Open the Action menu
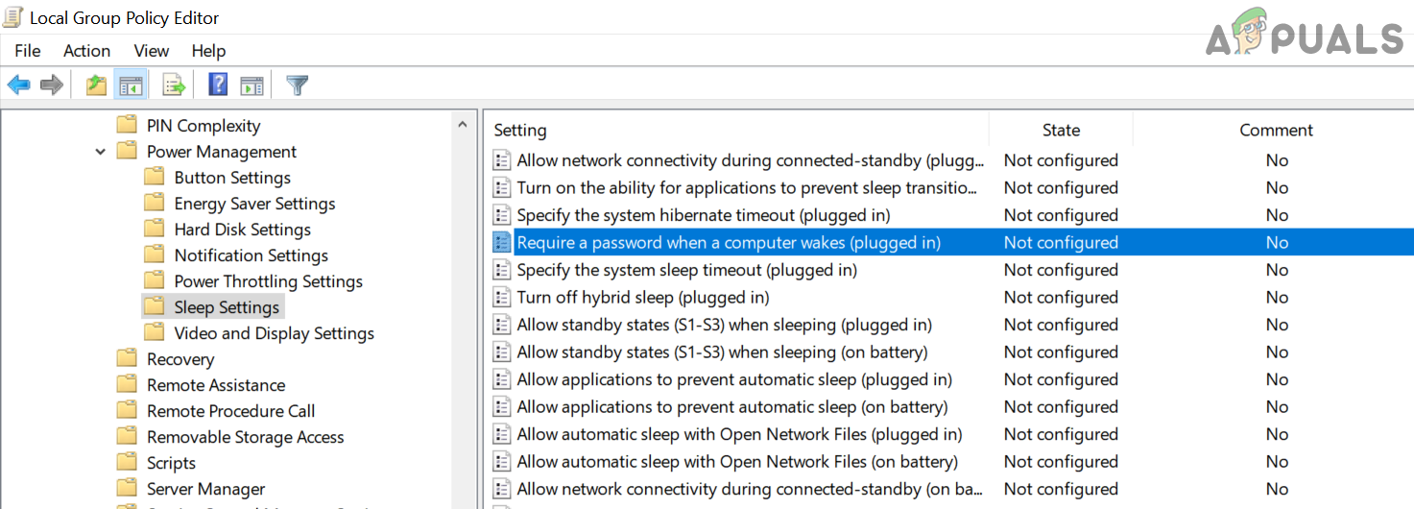Screen dimensions: 1414x509 [x=86, y=51]
